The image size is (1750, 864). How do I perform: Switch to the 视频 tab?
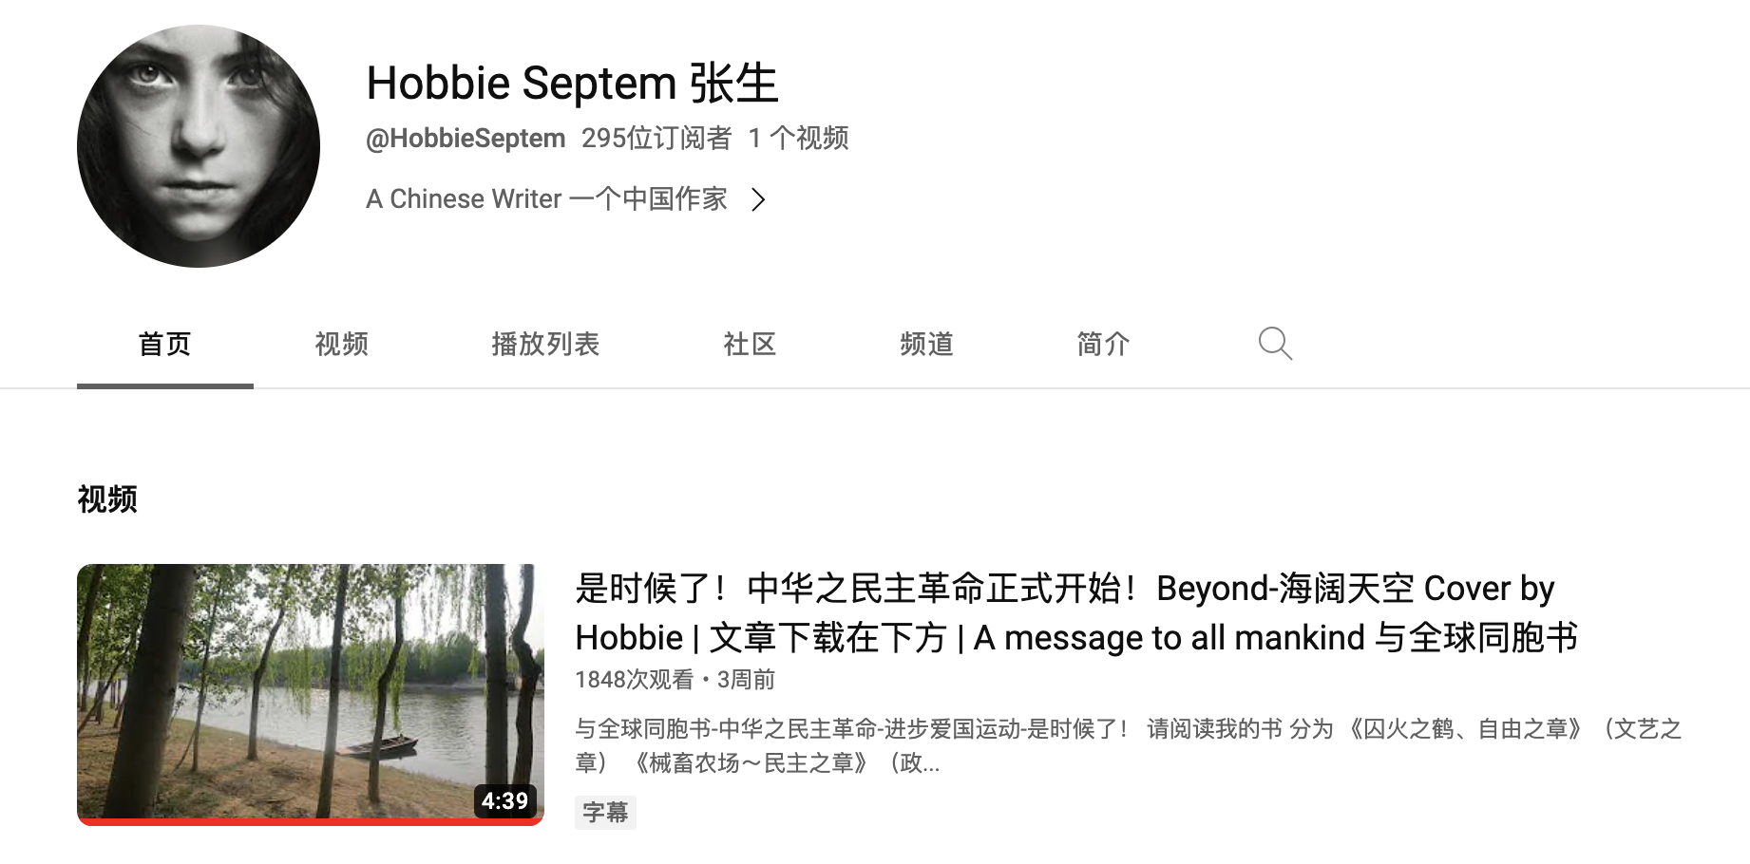coord(341,344)
